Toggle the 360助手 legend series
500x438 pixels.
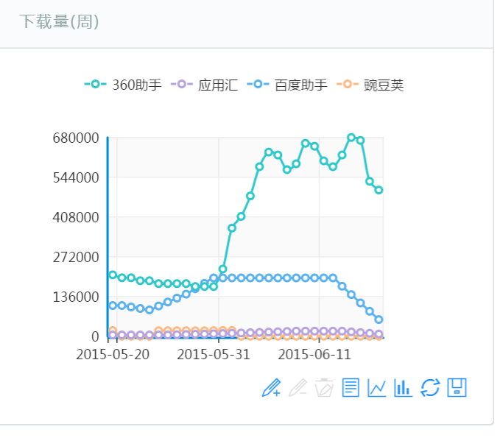pos(123,85)
